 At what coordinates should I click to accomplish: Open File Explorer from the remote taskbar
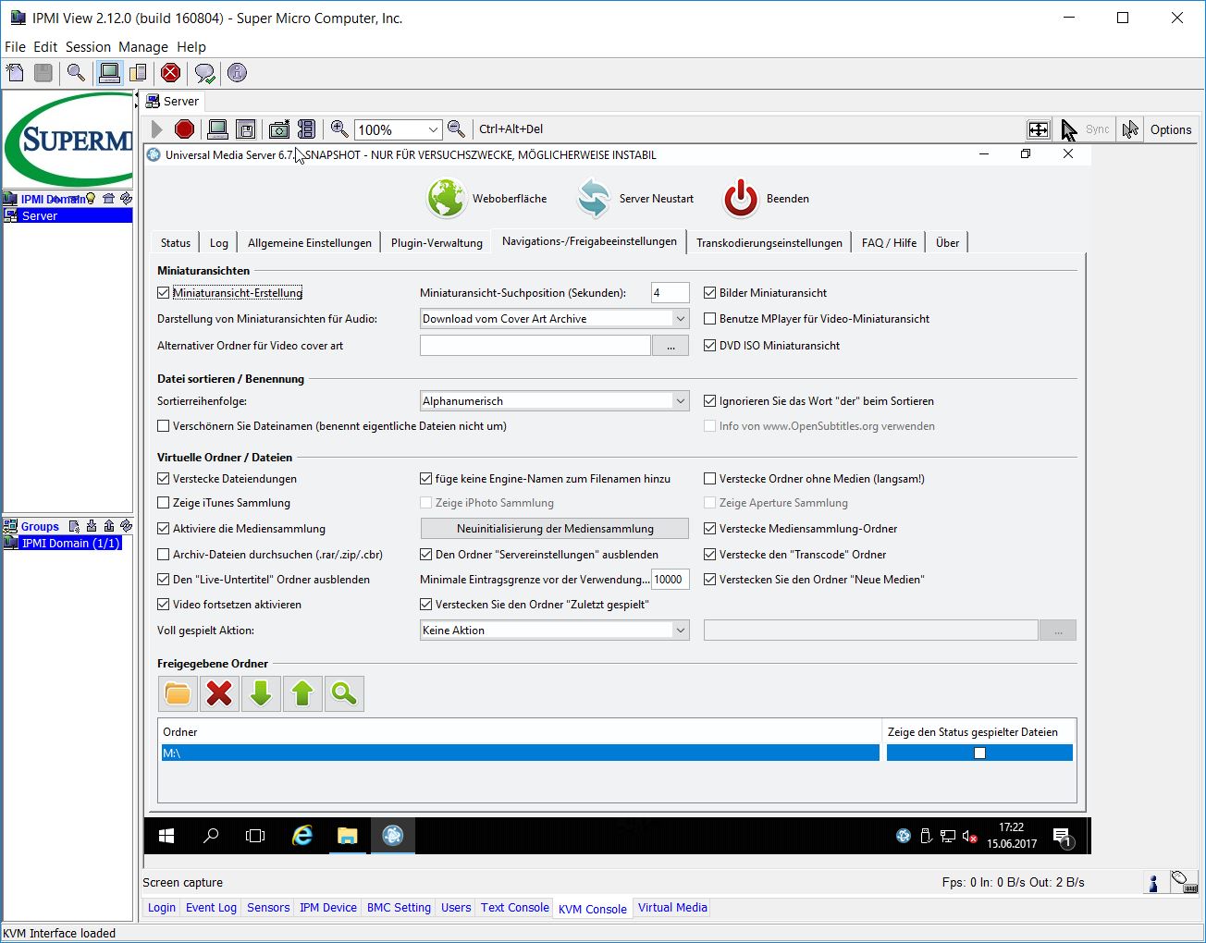[x=347, y=836]
